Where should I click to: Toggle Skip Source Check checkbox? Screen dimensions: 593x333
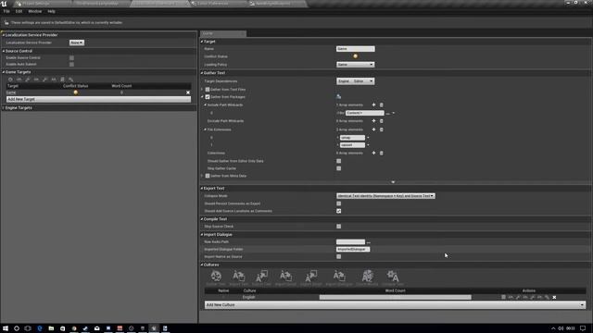click(339, 227)
